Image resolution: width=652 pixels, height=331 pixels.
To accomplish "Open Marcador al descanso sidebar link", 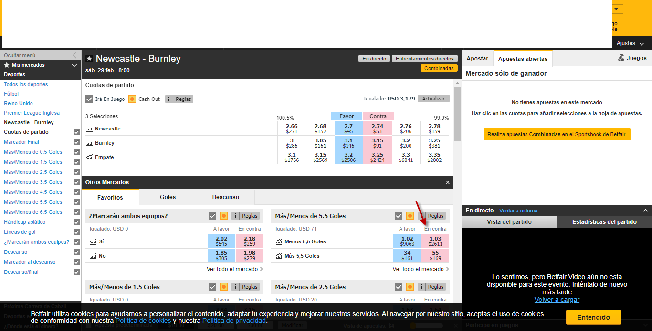I will pyautogui.click(x=30, y=262).
